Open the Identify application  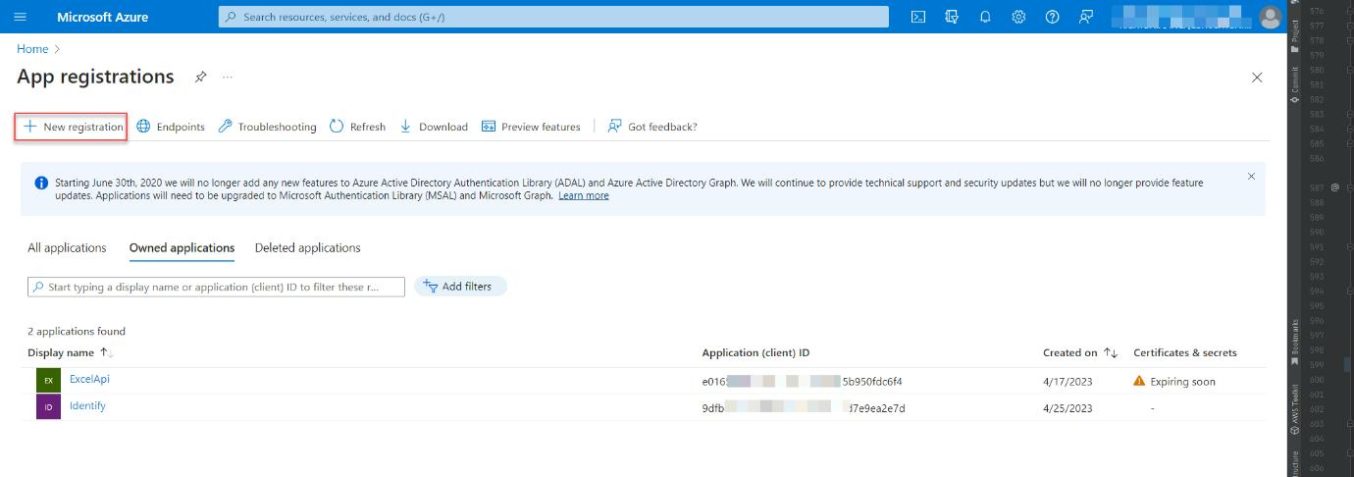point(87,405)
